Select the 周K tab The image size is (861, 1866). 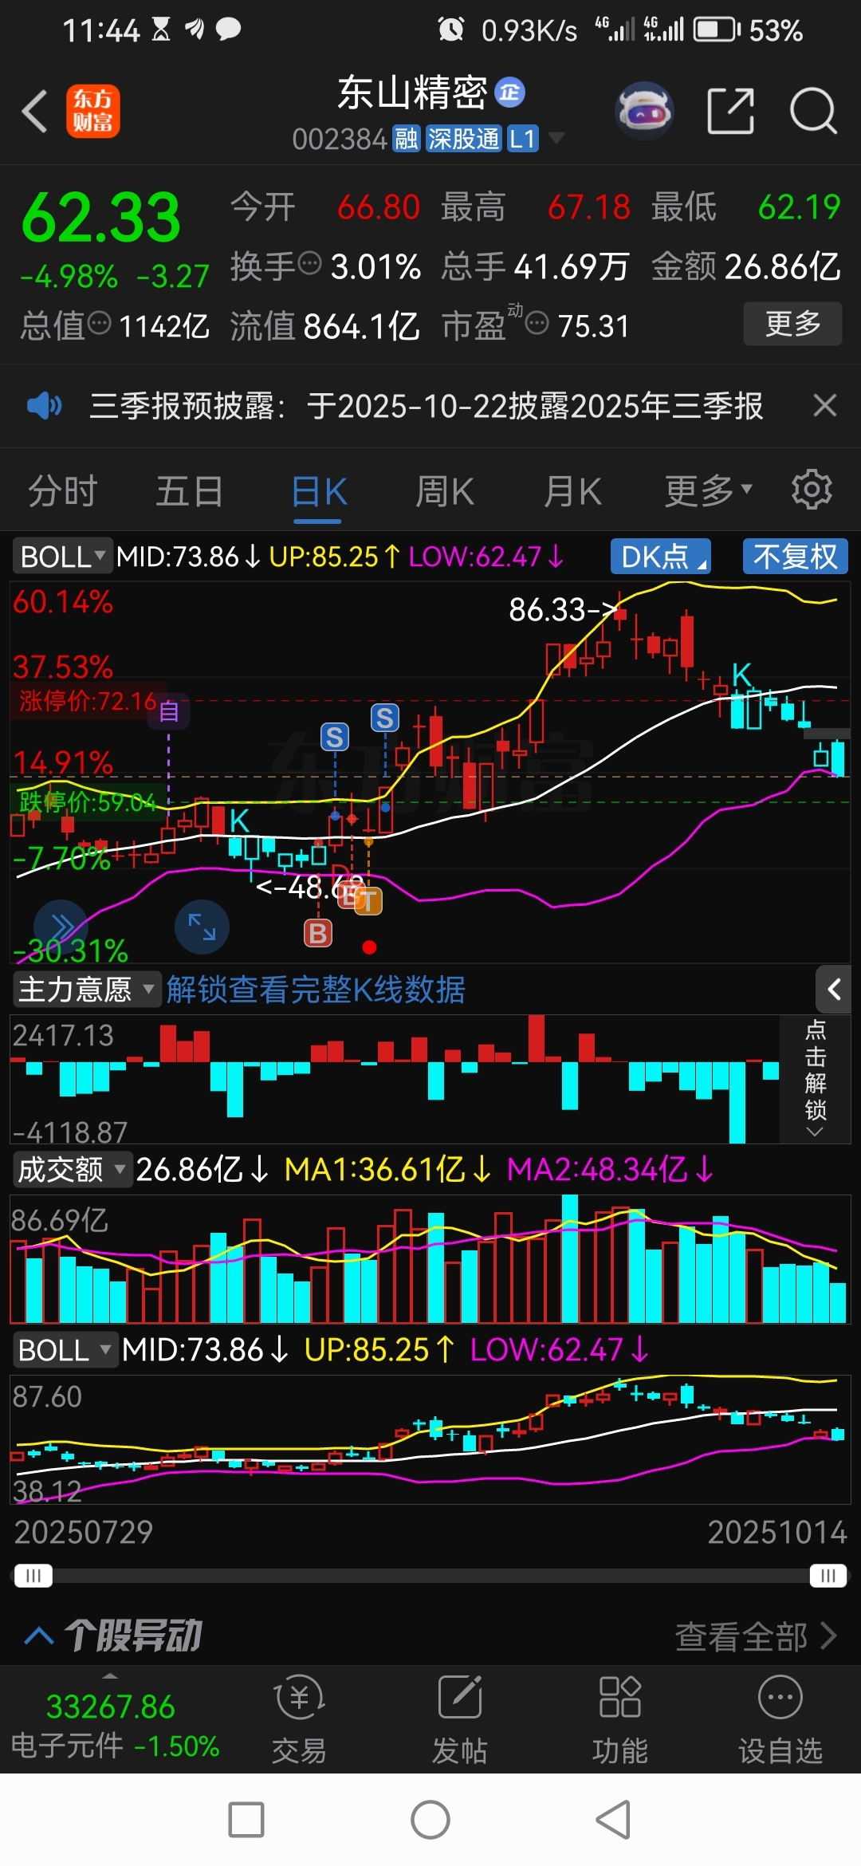tap(444, 491)
